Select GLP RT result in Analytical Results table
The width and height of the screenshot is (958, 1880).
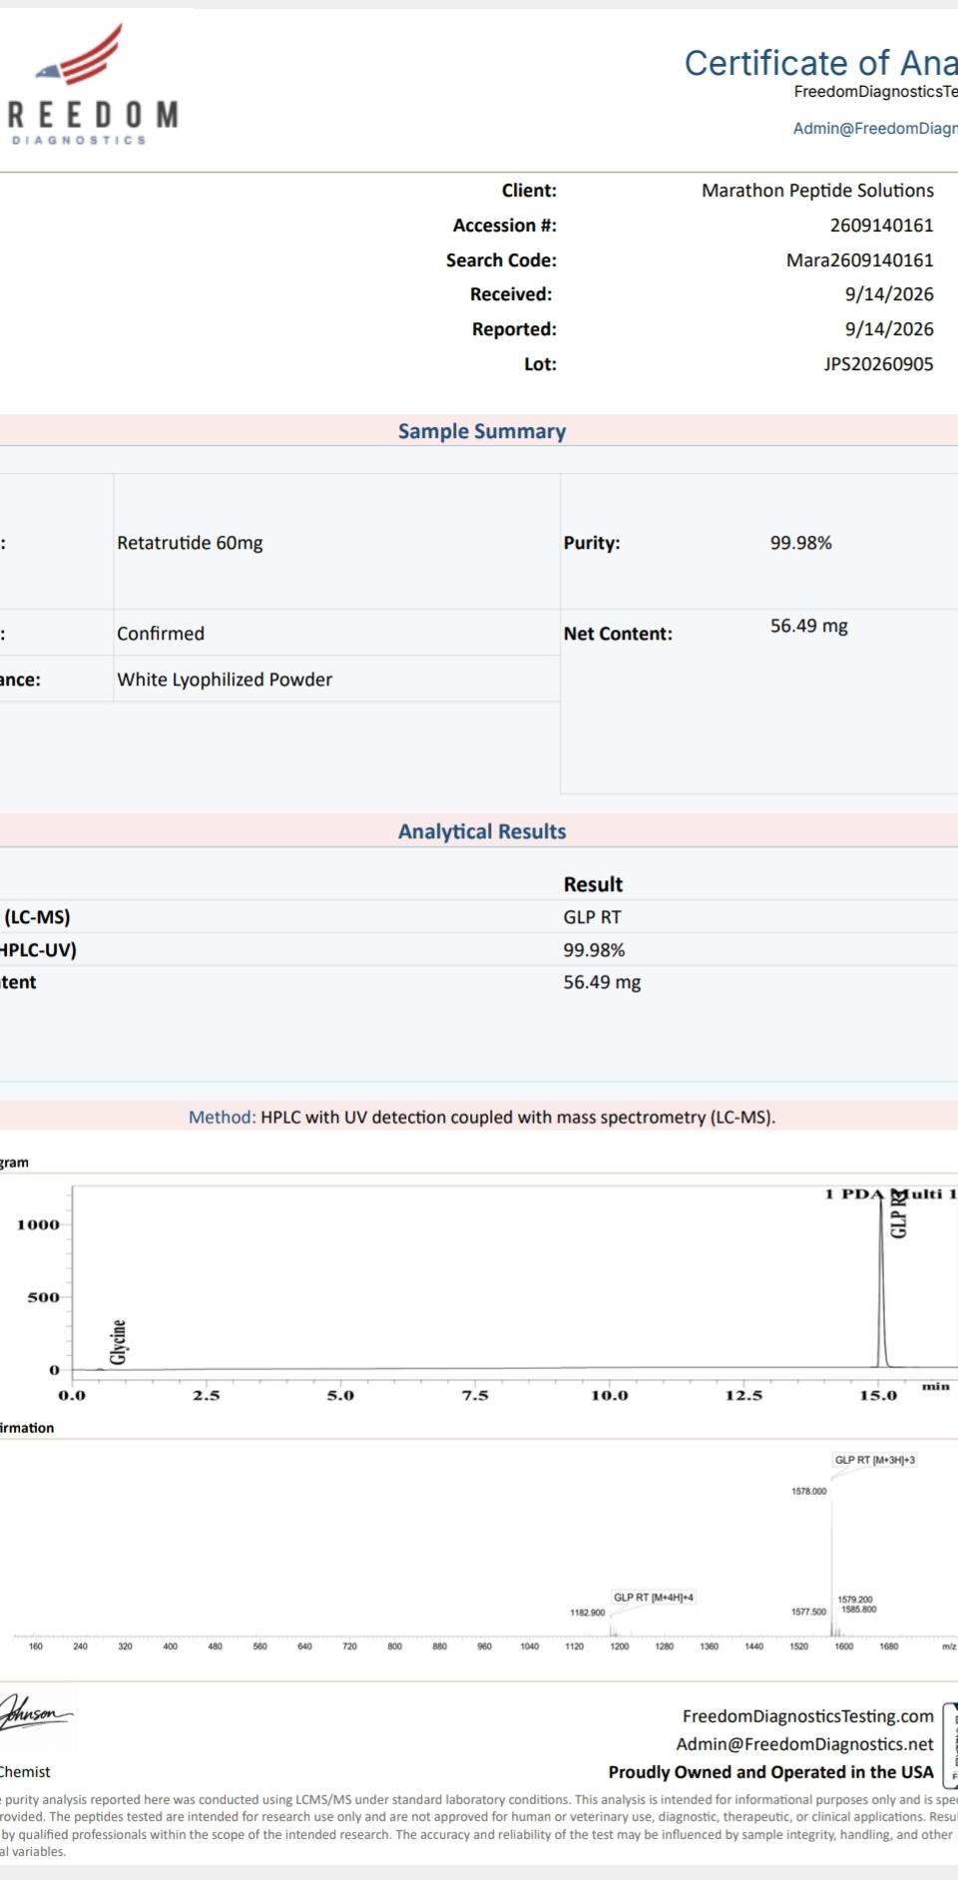click(x=592, y=917)
